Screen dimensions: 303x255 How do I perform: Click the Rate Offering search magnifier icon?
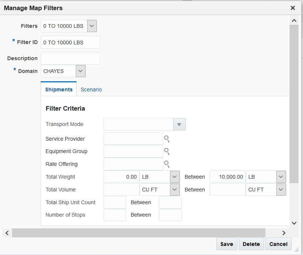[167, 164]
